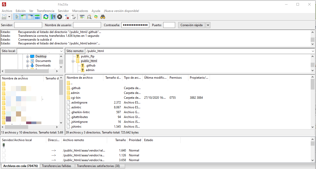Disconnect from the current server
316x169 pixels.
click(67, 17)
